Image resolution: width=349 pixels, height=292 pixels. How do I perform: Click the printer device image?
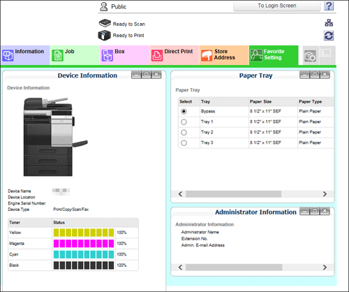pos(56,137)
